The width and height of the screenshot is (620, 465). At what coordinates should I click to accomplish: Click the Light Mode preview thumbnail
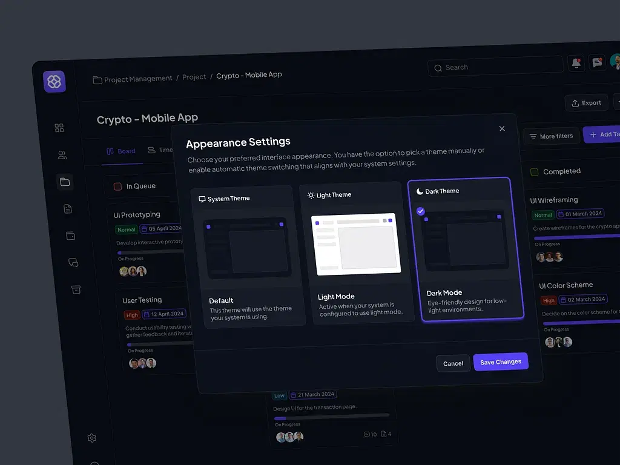[356, 244]
